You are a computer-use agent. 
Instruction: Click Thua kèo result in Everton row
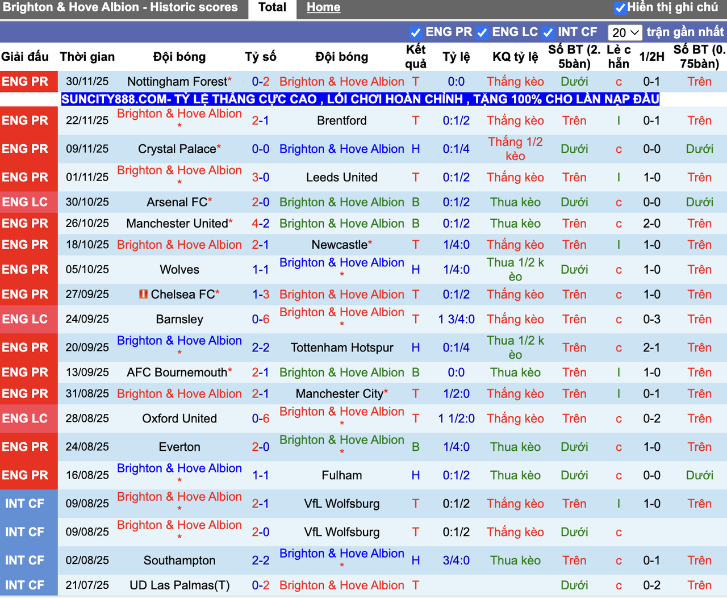point(515,447)
